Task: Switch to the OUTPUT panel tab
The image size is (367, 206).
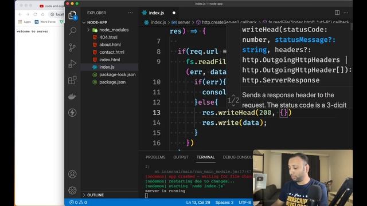Action: [x=181, y=157]
